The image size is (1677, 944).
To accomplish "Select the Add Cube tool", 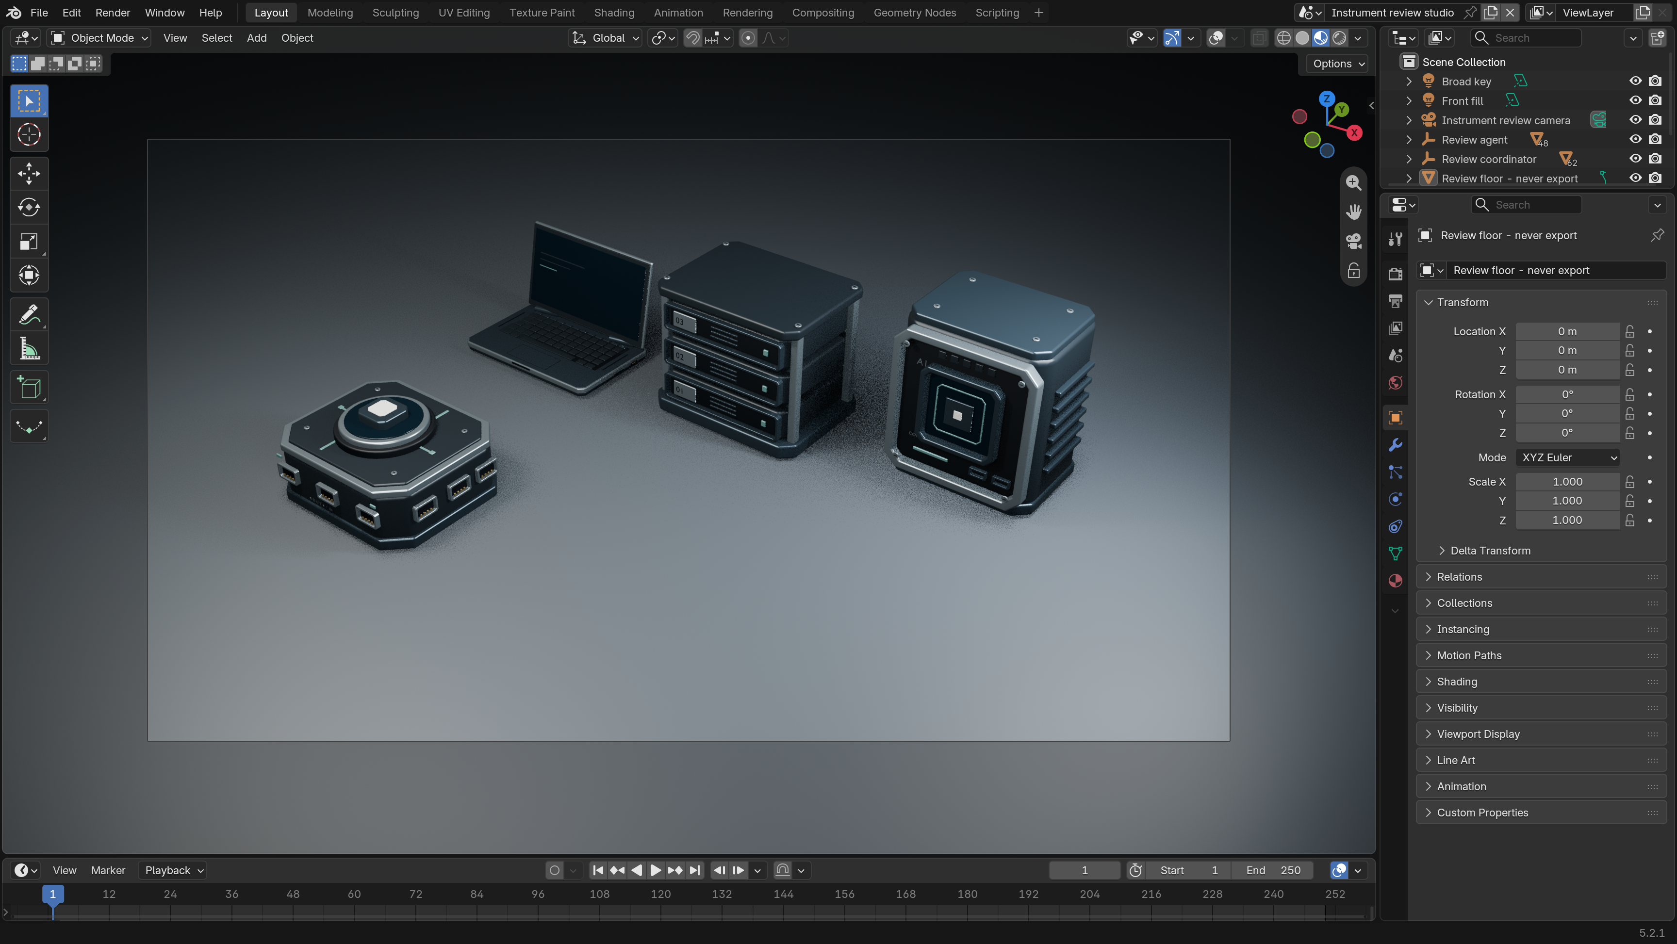I will coord(29,388).
